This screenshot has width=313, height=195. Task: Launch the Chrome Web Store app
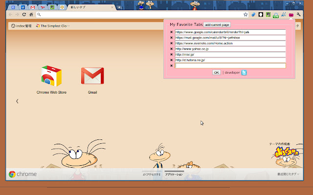click(x=51, y=79)
